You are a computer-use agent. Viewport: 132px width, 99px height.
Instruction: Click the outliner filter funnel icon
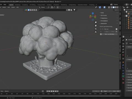(x=74, y=10)
